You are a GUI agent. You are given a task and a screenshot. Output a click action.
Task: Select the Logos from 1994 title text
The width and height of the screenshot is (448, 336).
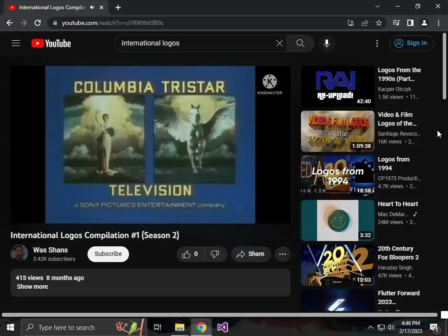pos(393,164)
